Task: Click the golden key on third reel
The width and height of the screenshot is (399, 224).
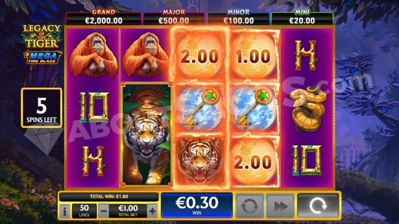Action: coord(199,109)
